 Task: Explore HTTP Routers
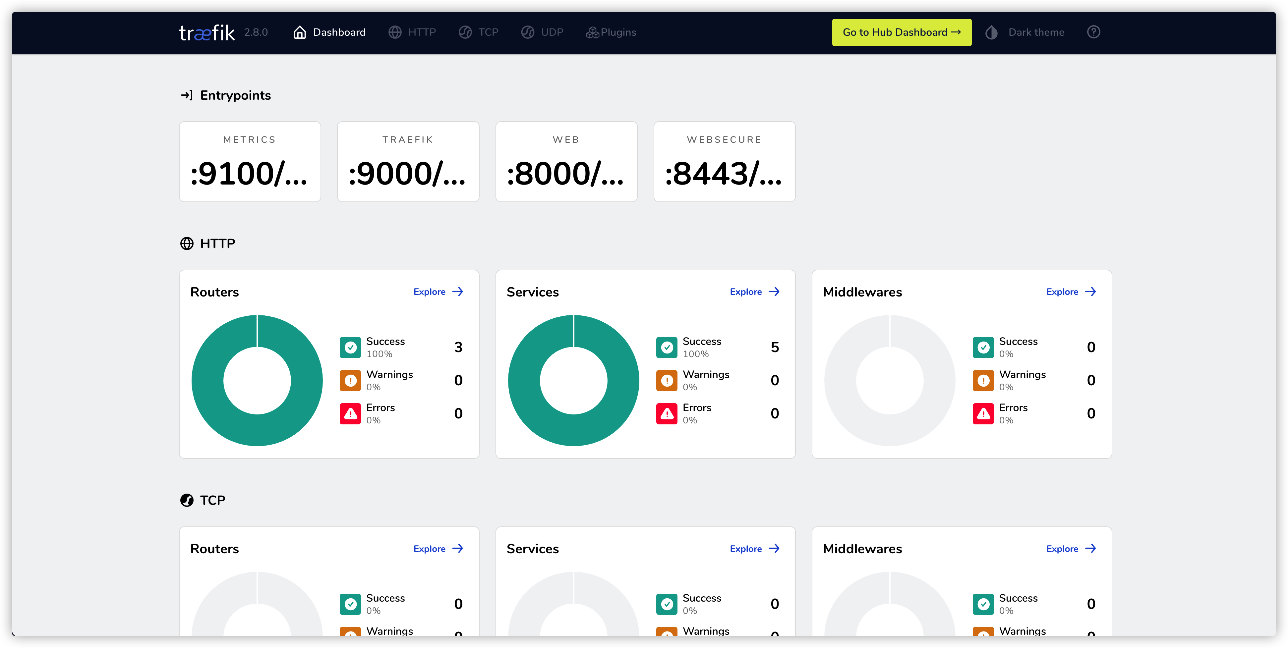[439, 292]
